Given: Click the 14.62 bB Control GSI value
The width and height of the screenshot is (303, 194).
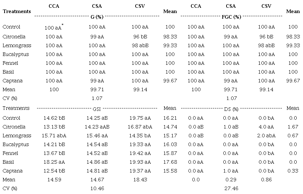Looking at the screenshot, I should coord(54,118).
